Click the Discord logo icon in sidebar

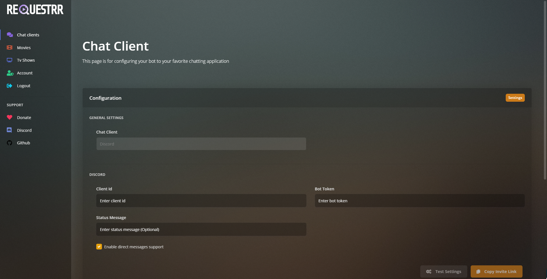pyautogui.click(x=9, y=130)
